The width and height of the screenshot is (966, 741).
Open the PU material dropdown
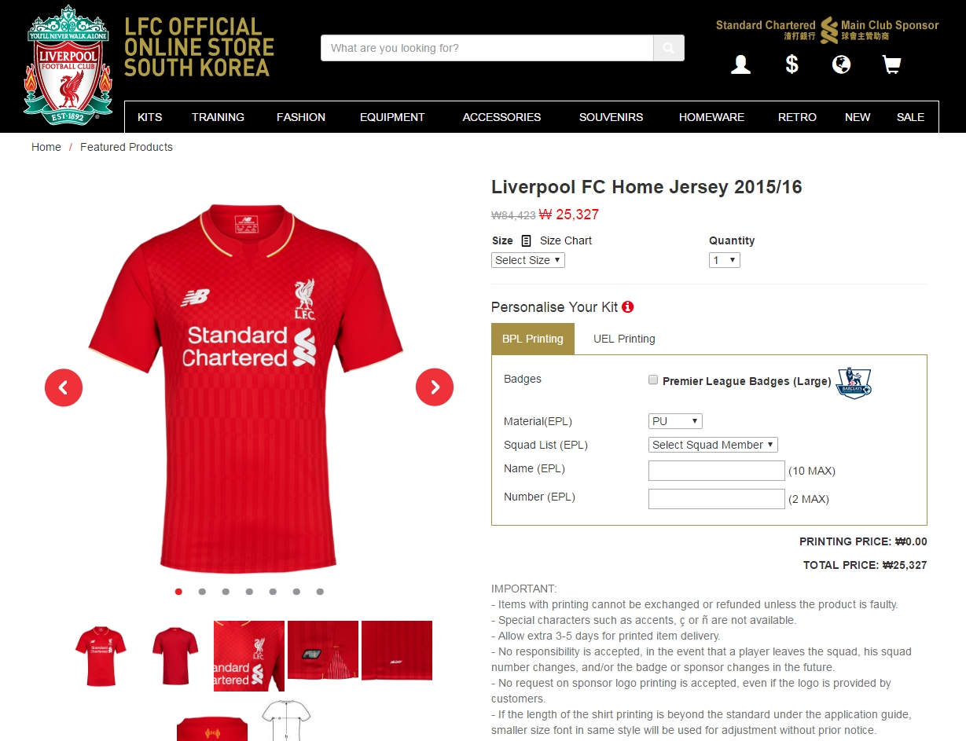(675, 421)
